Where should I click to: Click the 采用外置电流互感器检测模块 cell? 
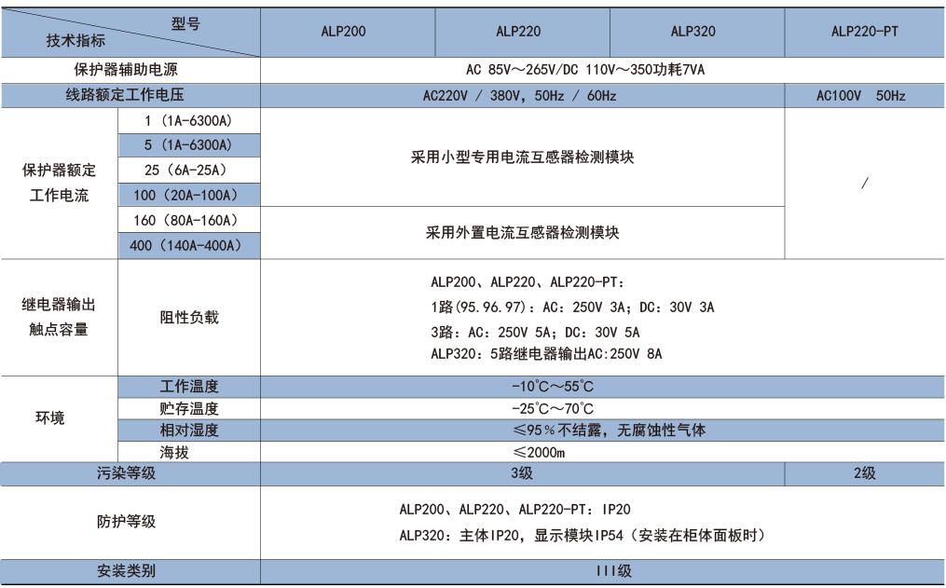tap(522, 233)
